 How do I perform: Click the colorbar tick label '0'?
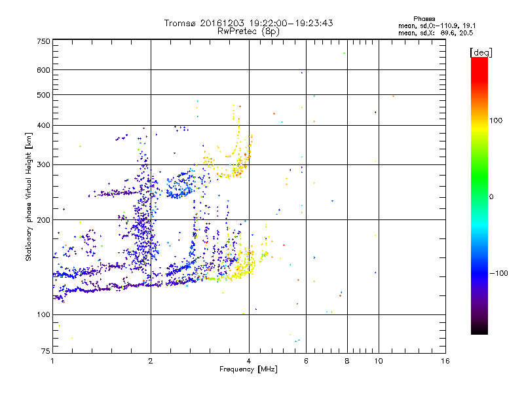[491, 197]
